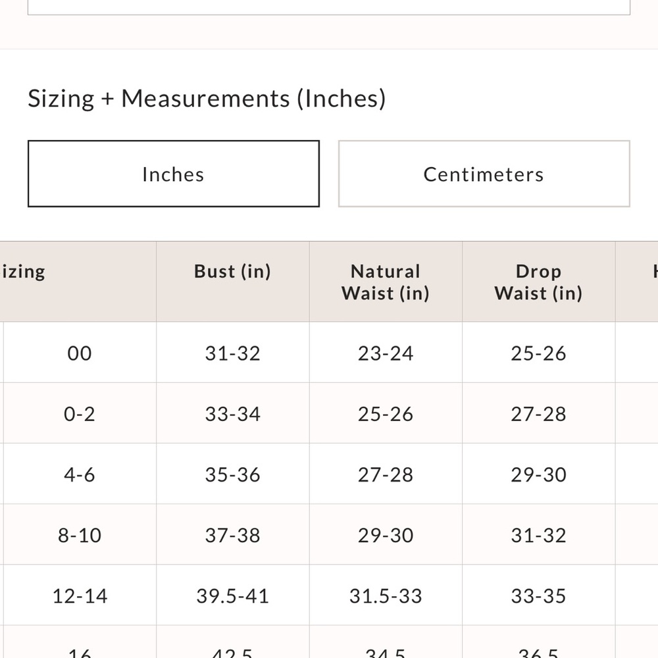Click the 31-32 bust measurement cell

(233, 353)
